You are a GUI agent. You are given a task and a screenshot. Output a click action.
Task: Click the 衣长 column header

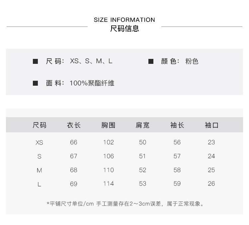click(74, 125)
